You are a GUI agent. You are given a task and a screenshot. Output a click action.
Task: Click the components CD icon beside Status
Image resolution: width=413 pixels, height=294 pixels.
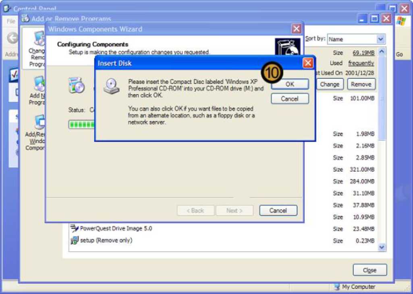coord(77,85)
